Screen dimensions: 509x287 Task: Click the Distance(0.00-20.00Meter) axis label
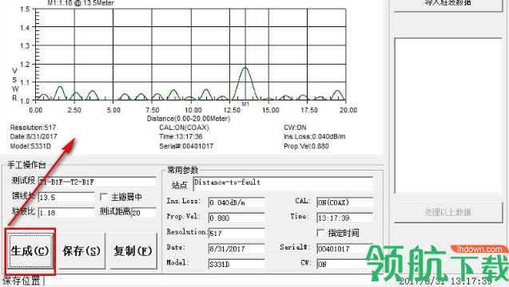pyautogui.click(x=189, y=119)
